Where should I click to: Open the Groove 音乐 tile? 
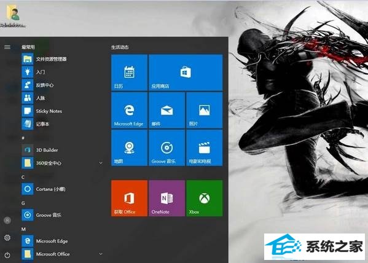(x=167, y=147)
